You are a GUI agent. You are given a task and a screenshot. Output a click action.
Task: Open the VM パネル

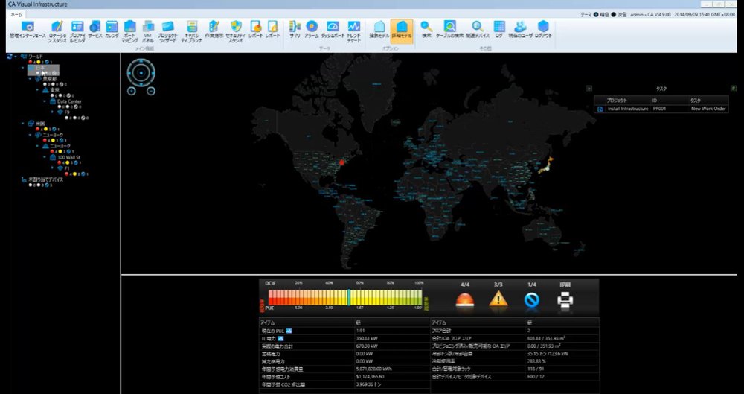(148, 32)
